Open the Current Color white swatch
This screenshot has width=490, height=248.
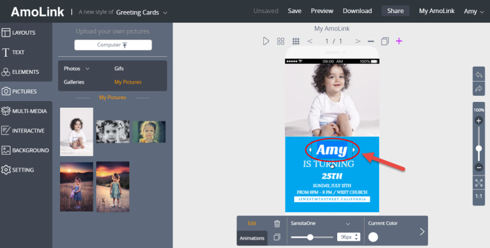[x=373, y=237]
